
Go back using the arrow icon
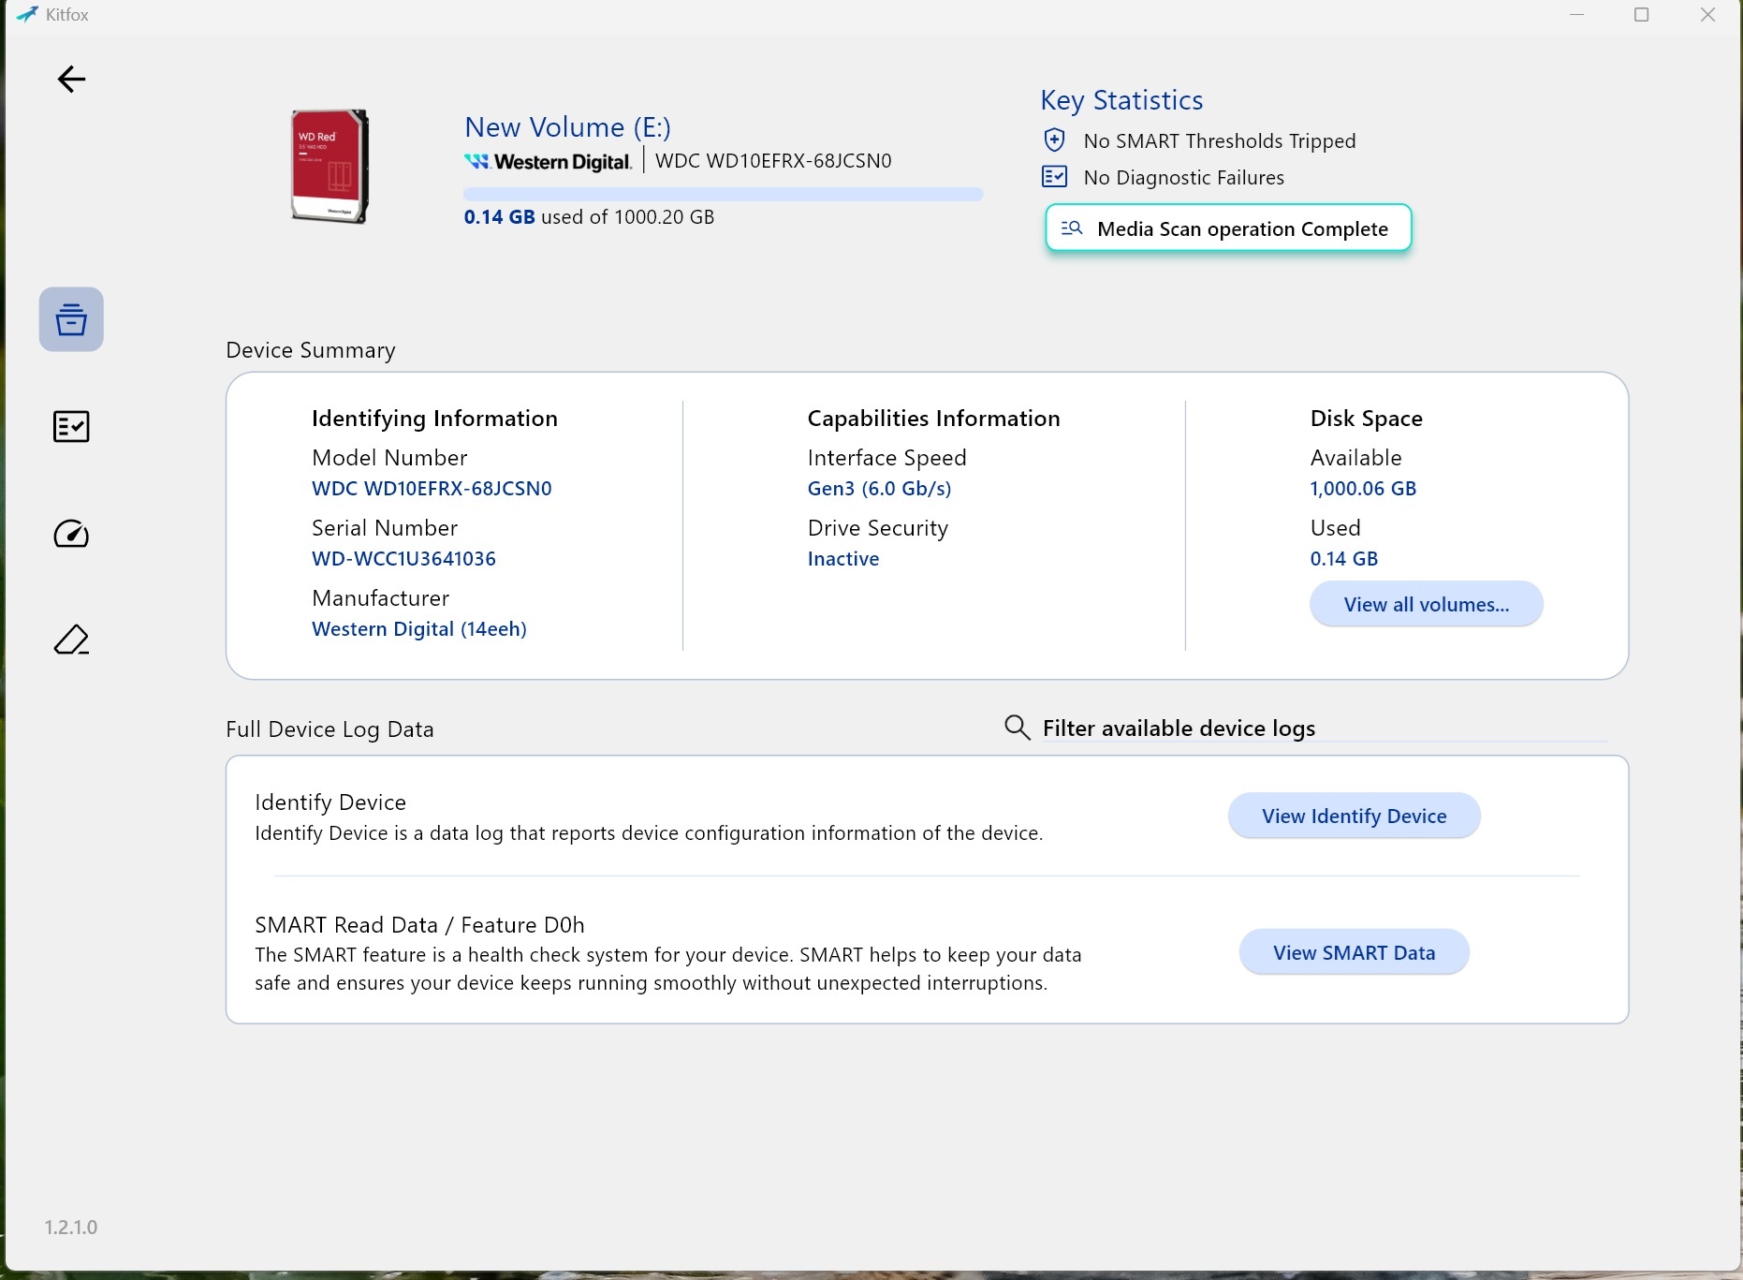(x=71, y=80)
